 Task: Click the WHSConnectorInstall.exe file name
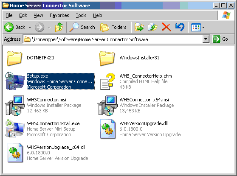pyautogui.click(x=53, y=123)
